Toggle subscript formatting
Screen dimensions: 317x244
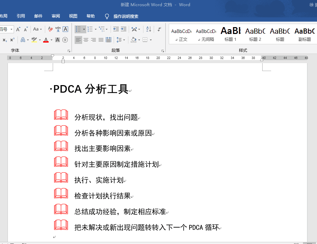tap(5, 40)
